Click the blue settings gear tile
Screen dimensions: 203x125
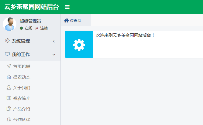(79, 44)
